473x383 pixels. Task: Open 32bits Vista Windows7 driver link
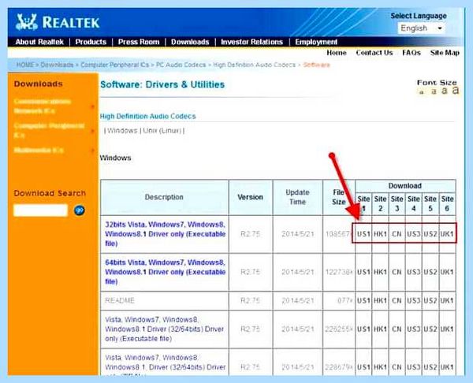tap(165, 234)
